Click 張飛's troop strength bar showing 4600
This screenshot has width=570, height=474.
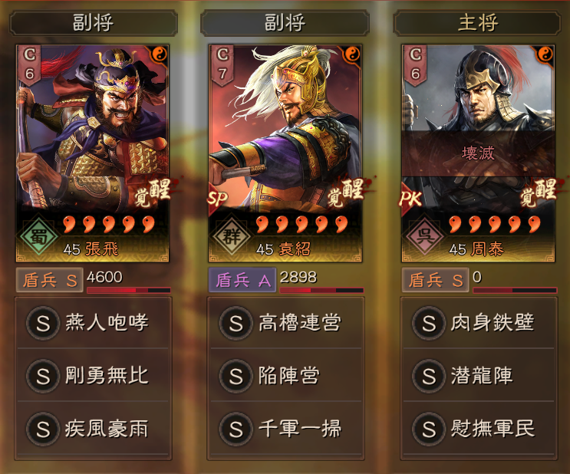(x=129, y=290)
